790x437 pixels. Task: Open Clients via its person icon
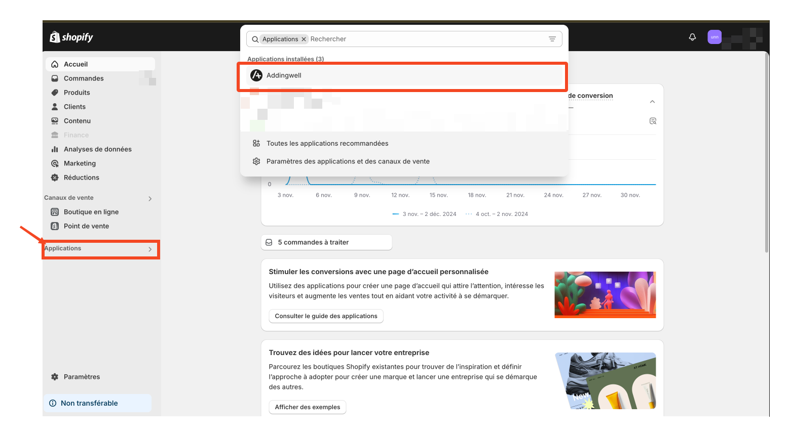coord(55,107)
